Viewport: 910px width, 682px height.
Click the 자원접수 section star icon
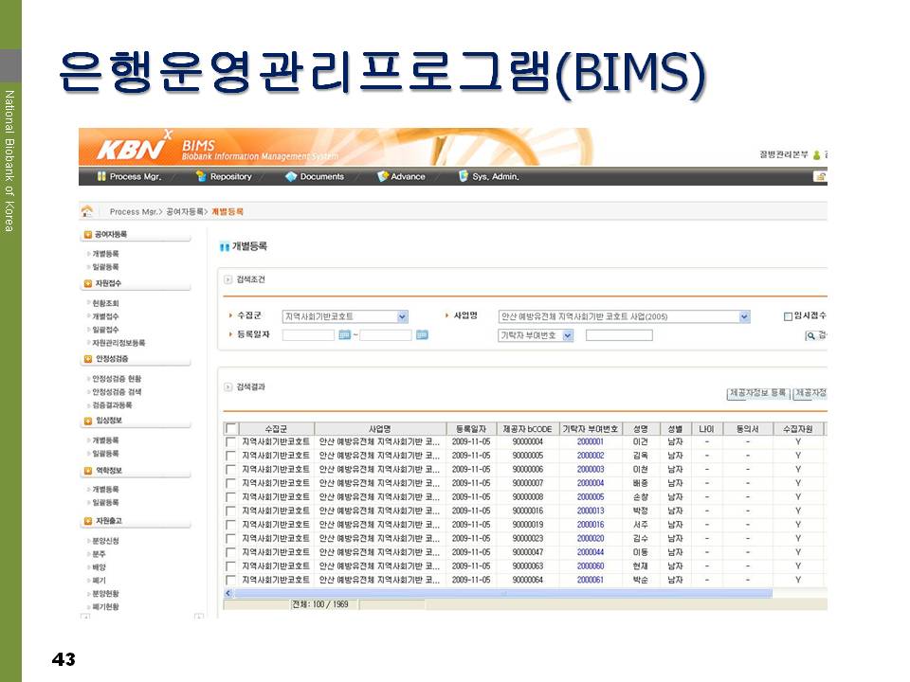tap(88, 283)
